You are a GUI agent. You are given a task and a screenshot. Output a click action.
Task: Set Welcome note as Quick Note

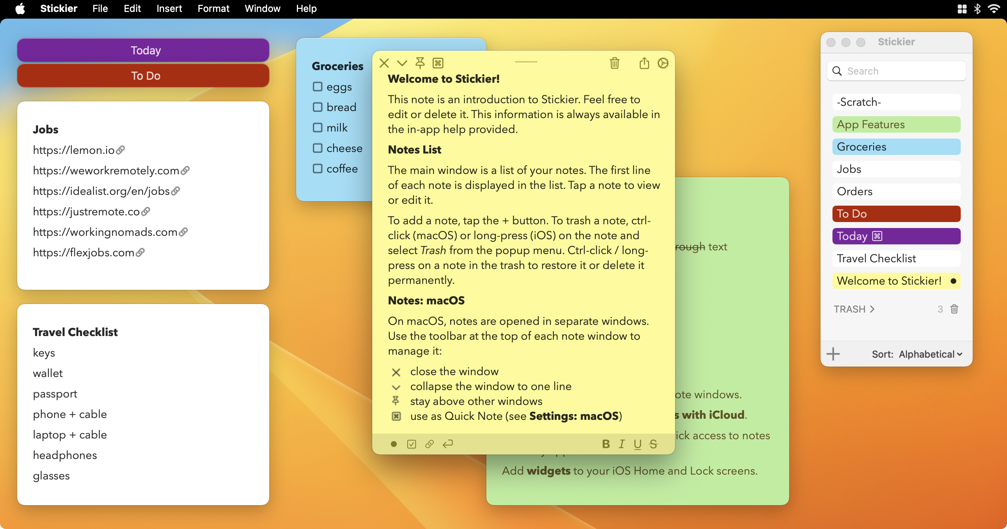[x=438, y=63]
